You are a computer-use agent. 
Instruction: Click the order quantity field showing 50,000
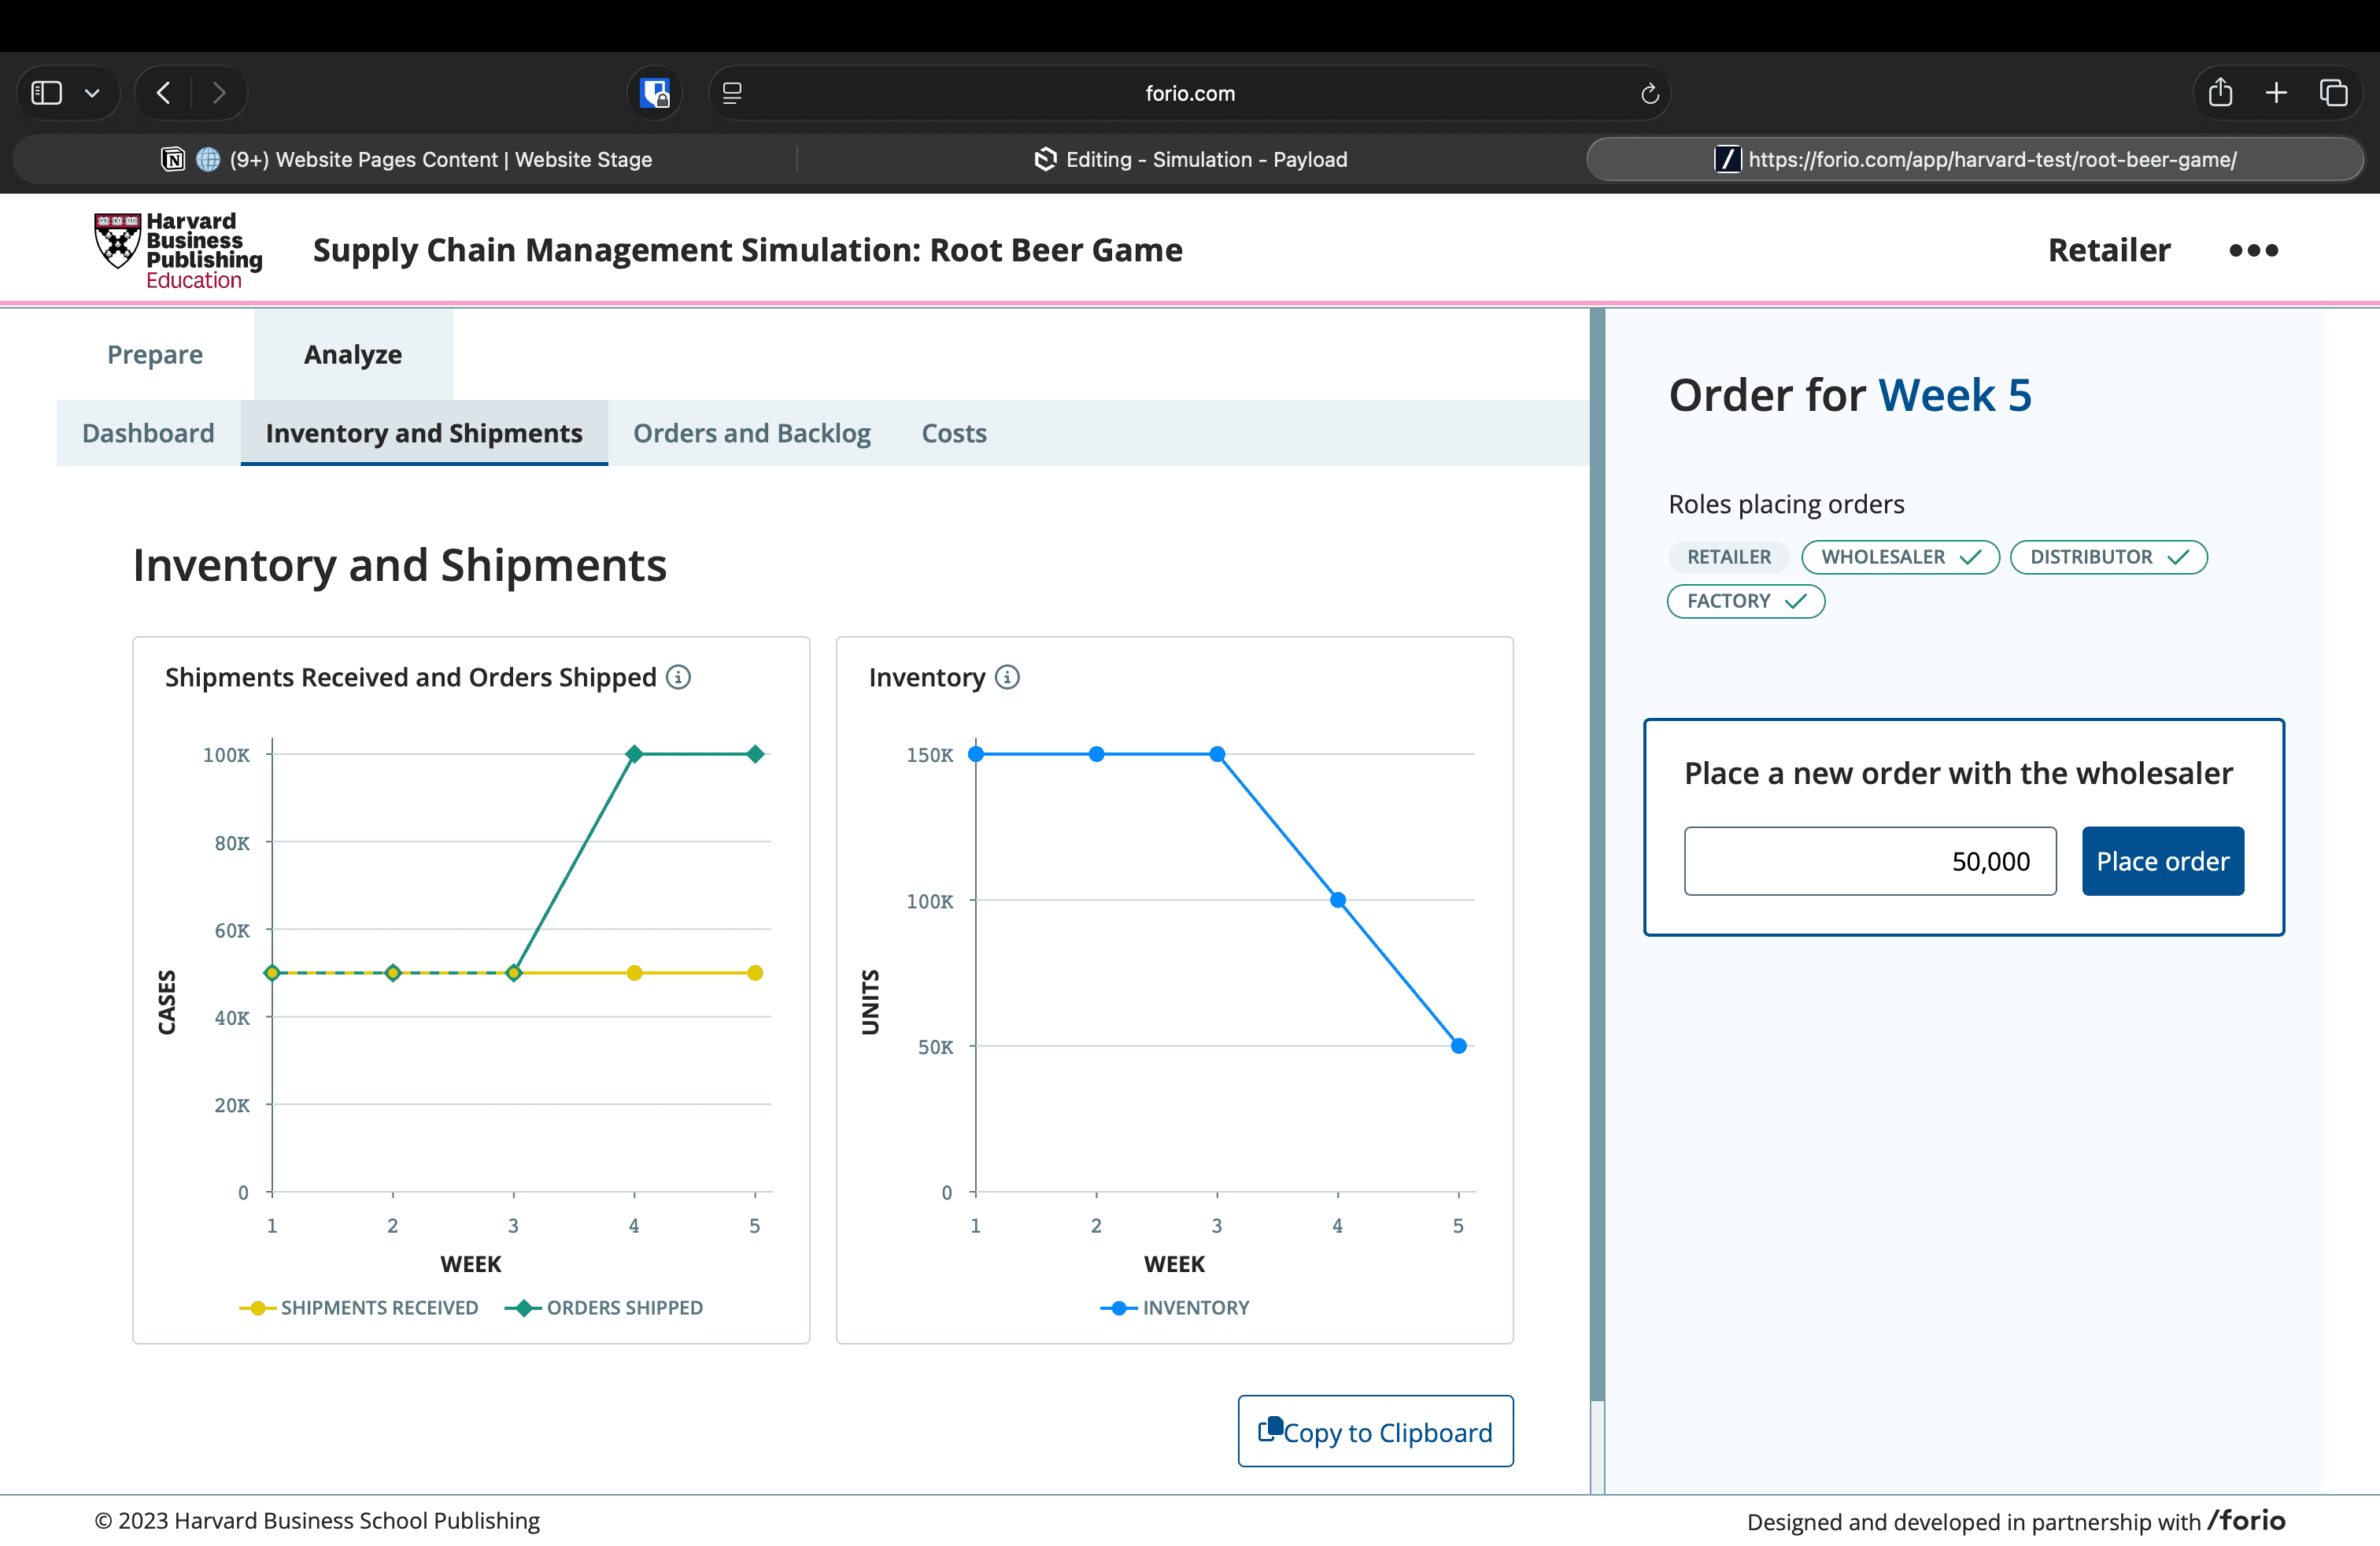1870,861
